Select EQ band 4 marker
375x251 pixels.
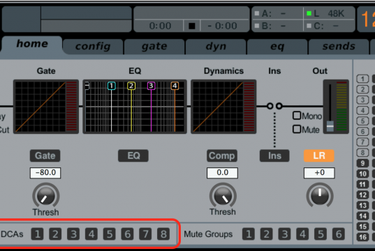pos(175,86)
